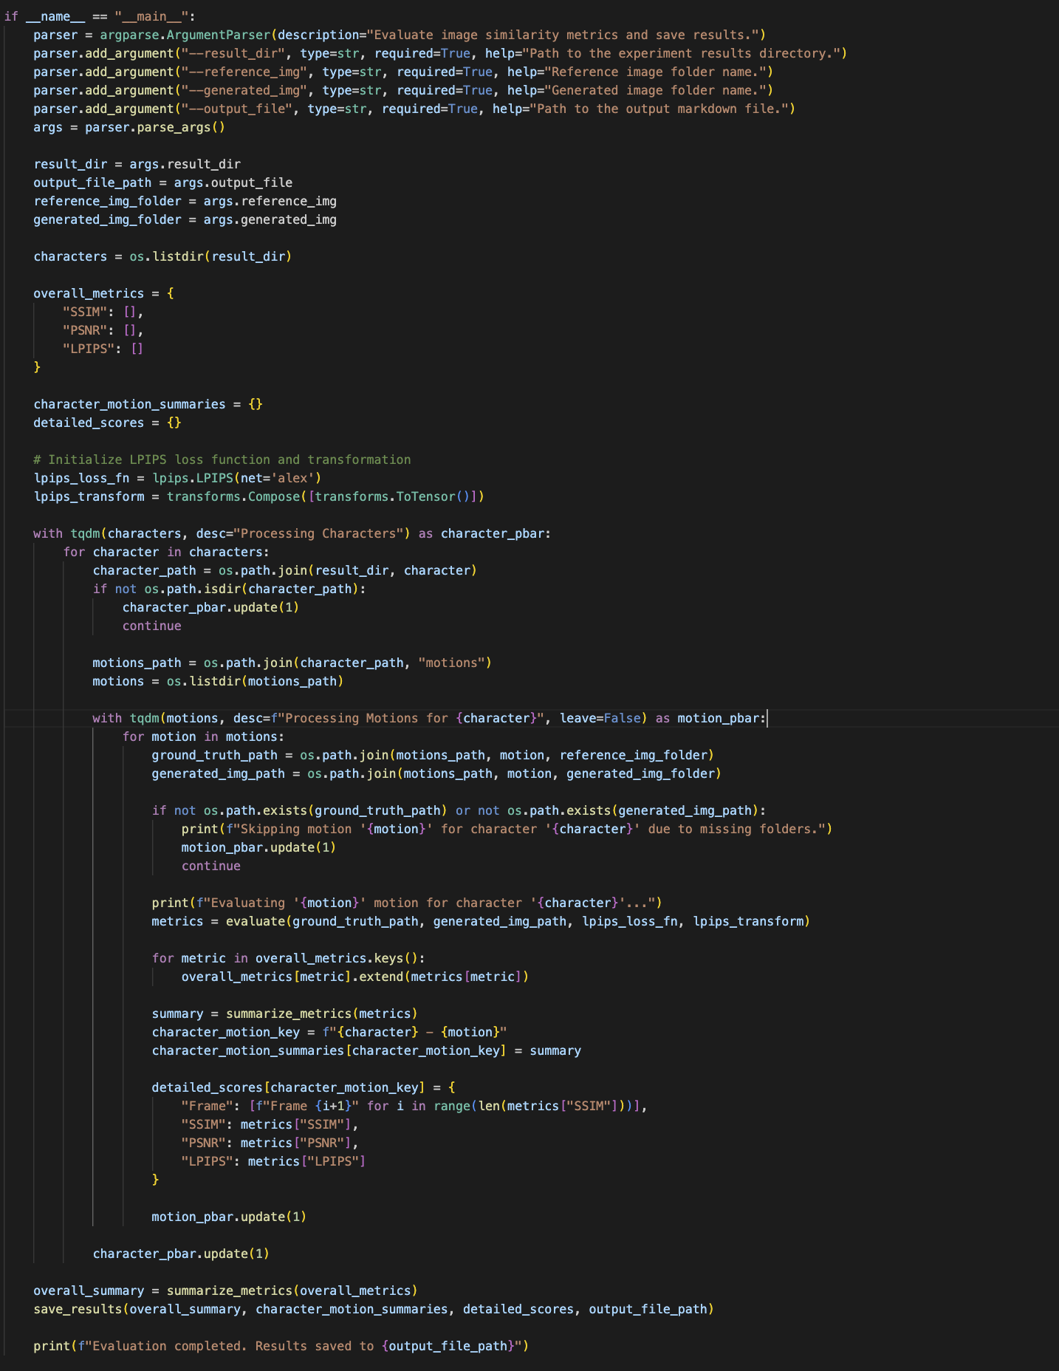Select the "--reference_img" add_argument line
This screenshot has height=1371, width=1059.
click(403, 72)
